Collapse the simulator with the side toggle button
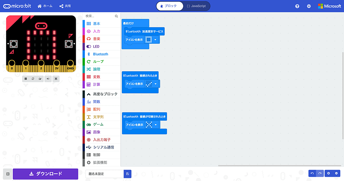 [8, 174]
